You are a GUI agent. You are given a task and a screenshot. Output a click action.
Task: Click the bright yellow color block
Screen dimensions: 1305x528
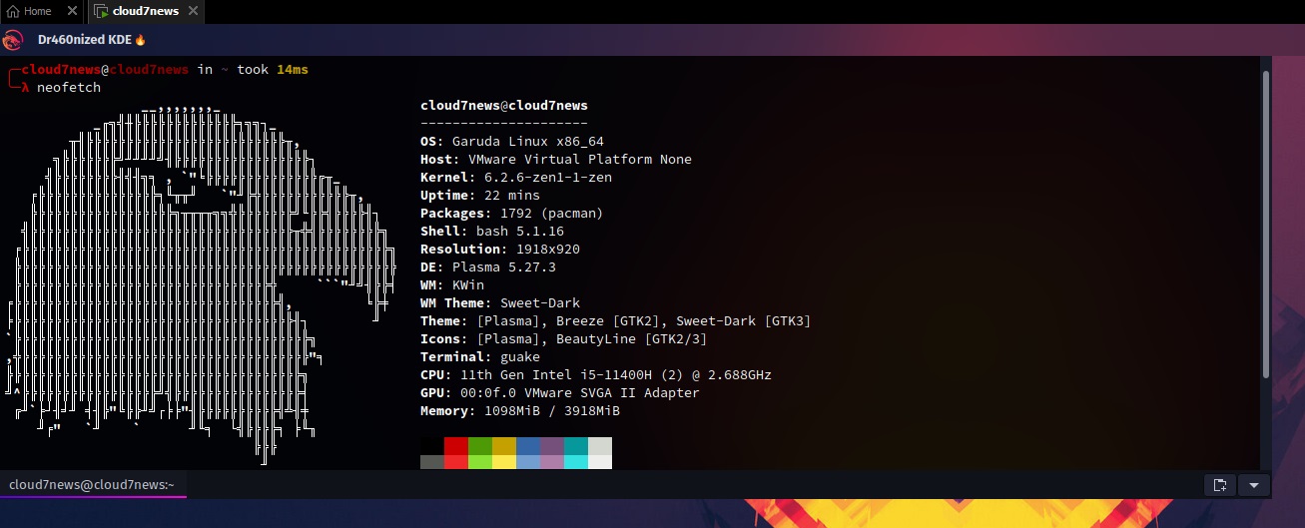pyautogui.click(x=504, y=462)
